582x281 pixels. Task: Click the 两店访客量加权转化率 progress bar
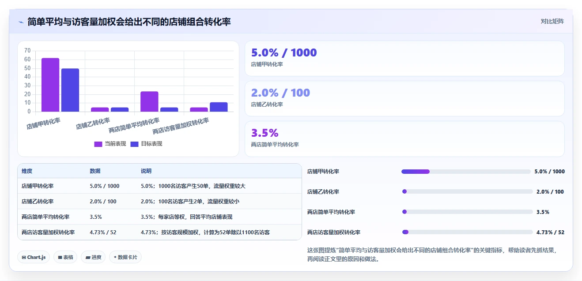point(468,232)
